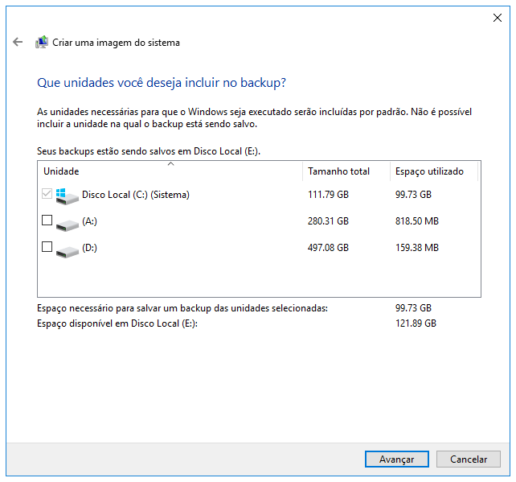This screenshot has width=516, height=482.
Task: Click the (A:) drive icon
Action: tap(68, 225)
